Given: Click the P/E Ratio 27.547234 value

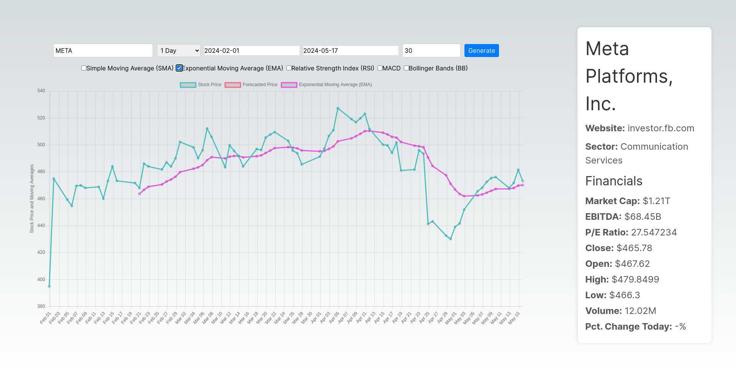Looking at the screenshot, I should pos(654,232).
